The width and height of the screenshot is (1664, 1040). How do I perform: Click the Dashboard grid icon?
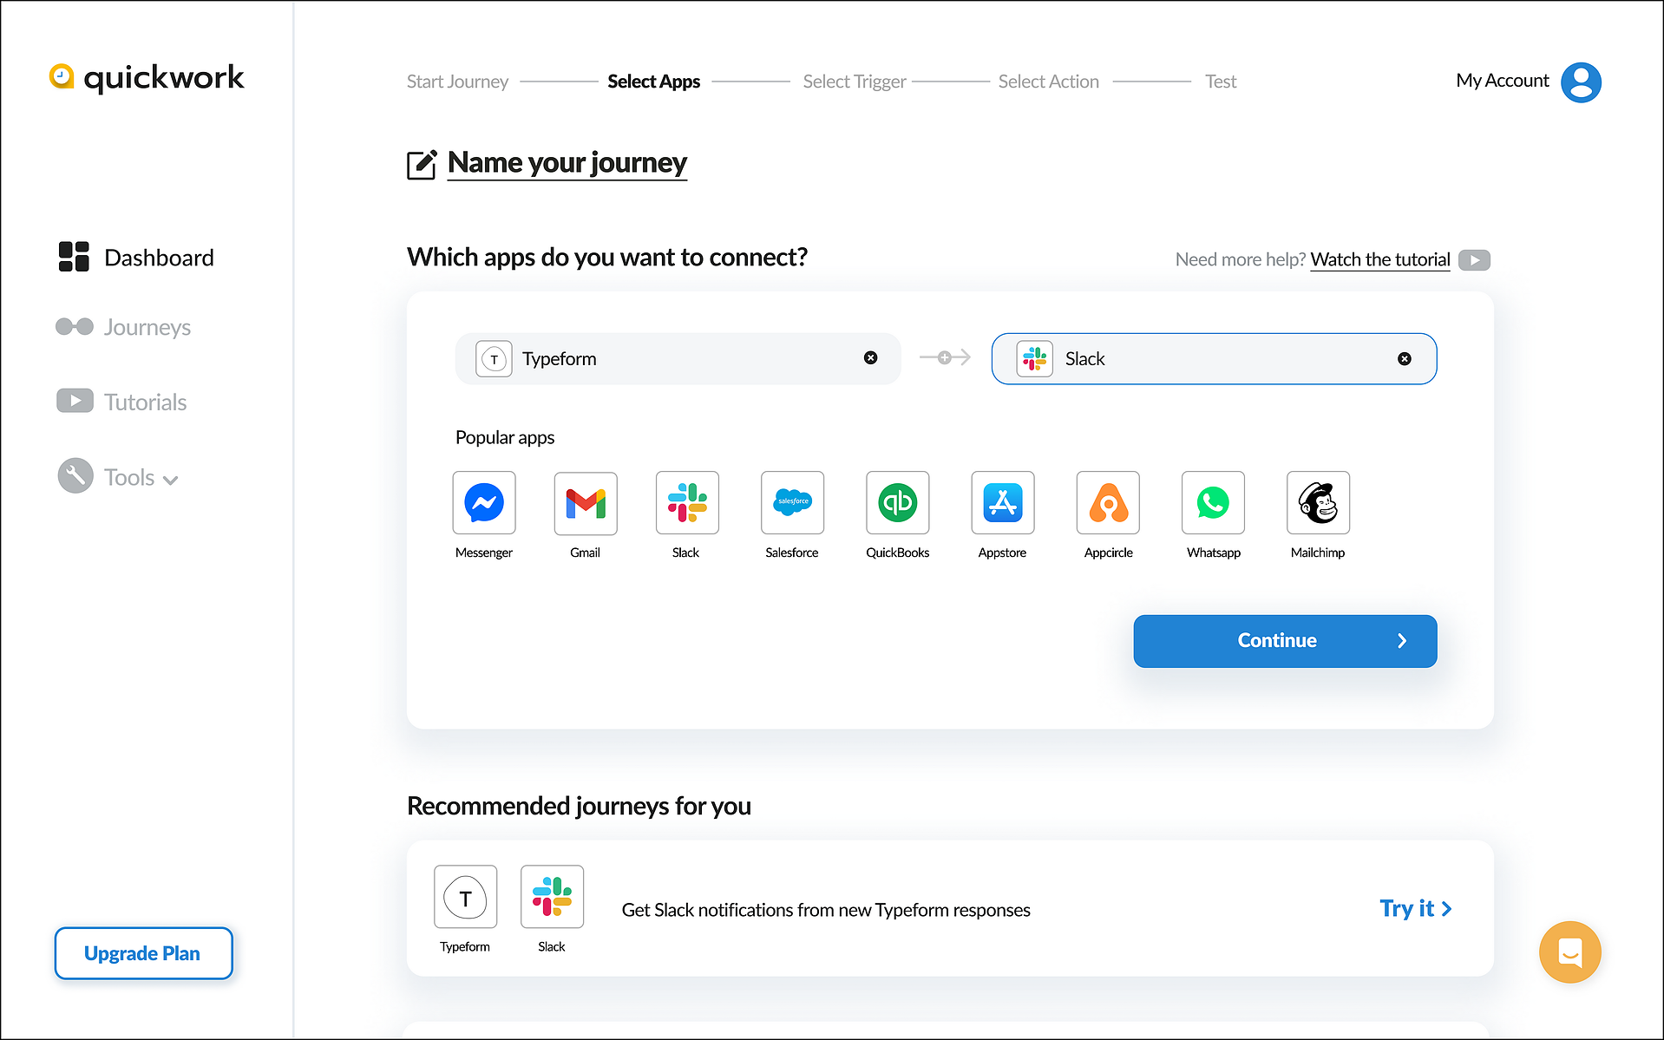pos(74,257)
